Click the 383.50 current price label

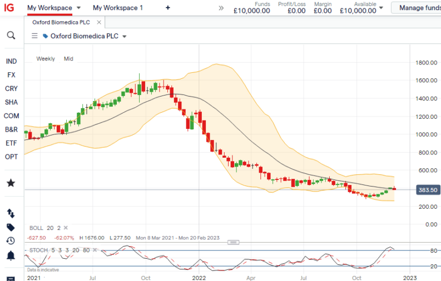click(428, 190)
